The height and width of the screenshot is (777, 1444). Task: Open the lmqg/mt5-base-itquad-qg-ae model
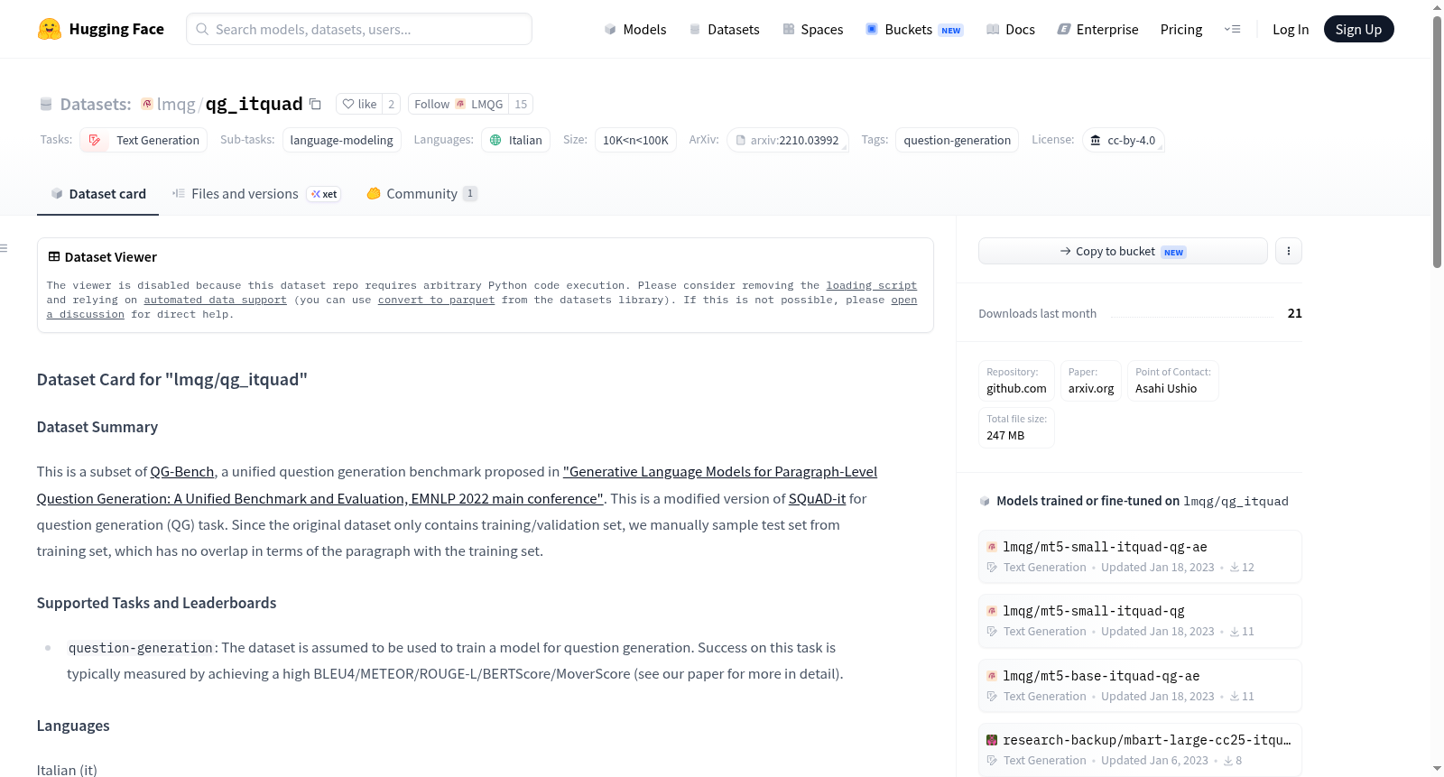(x=1140, y=686)
